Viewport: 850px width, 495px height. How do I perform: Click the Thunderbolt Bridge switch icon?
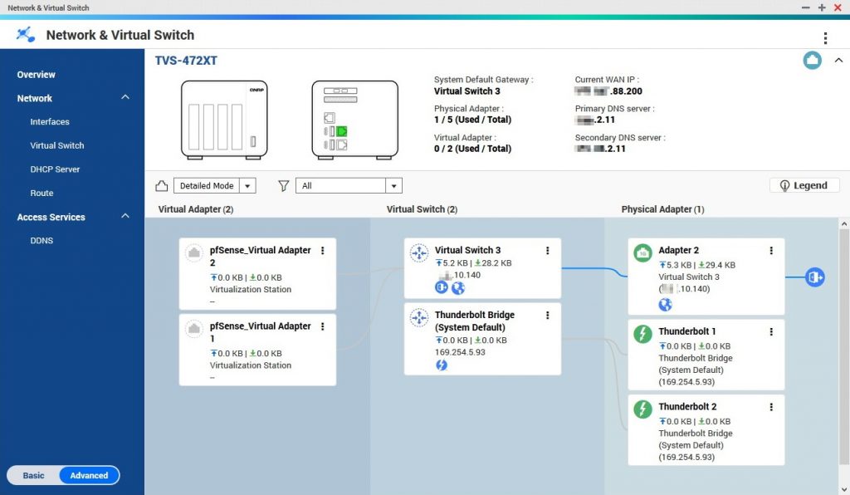tap(419, 317)
